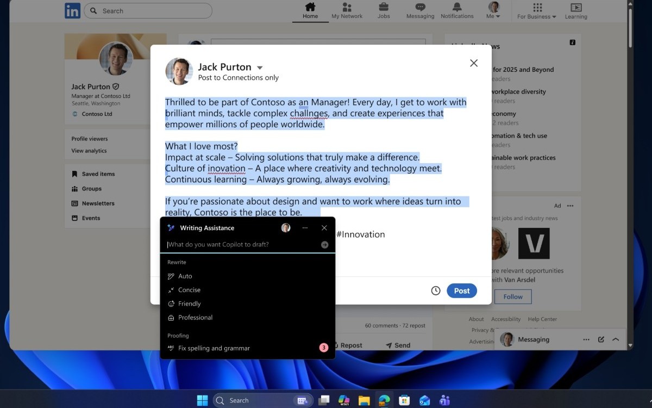The width and height of the screenshot is (652, 408).
Task: Open My Network
Action: coord(347,11)
